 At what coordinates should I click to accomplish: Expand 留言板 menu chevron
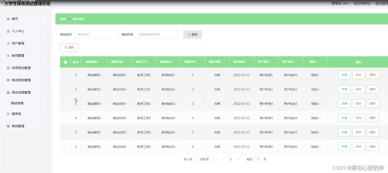42,114
